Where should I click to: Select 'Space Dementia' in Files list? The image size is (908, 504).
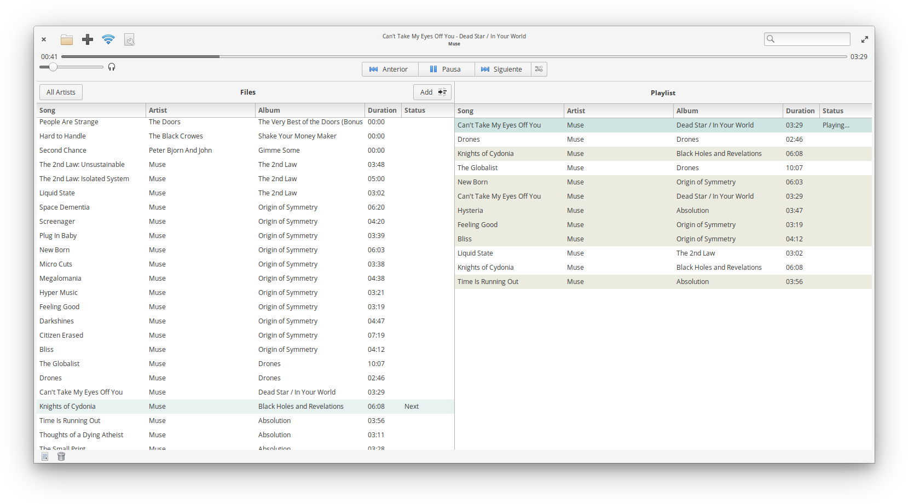[x=245, y=207]
